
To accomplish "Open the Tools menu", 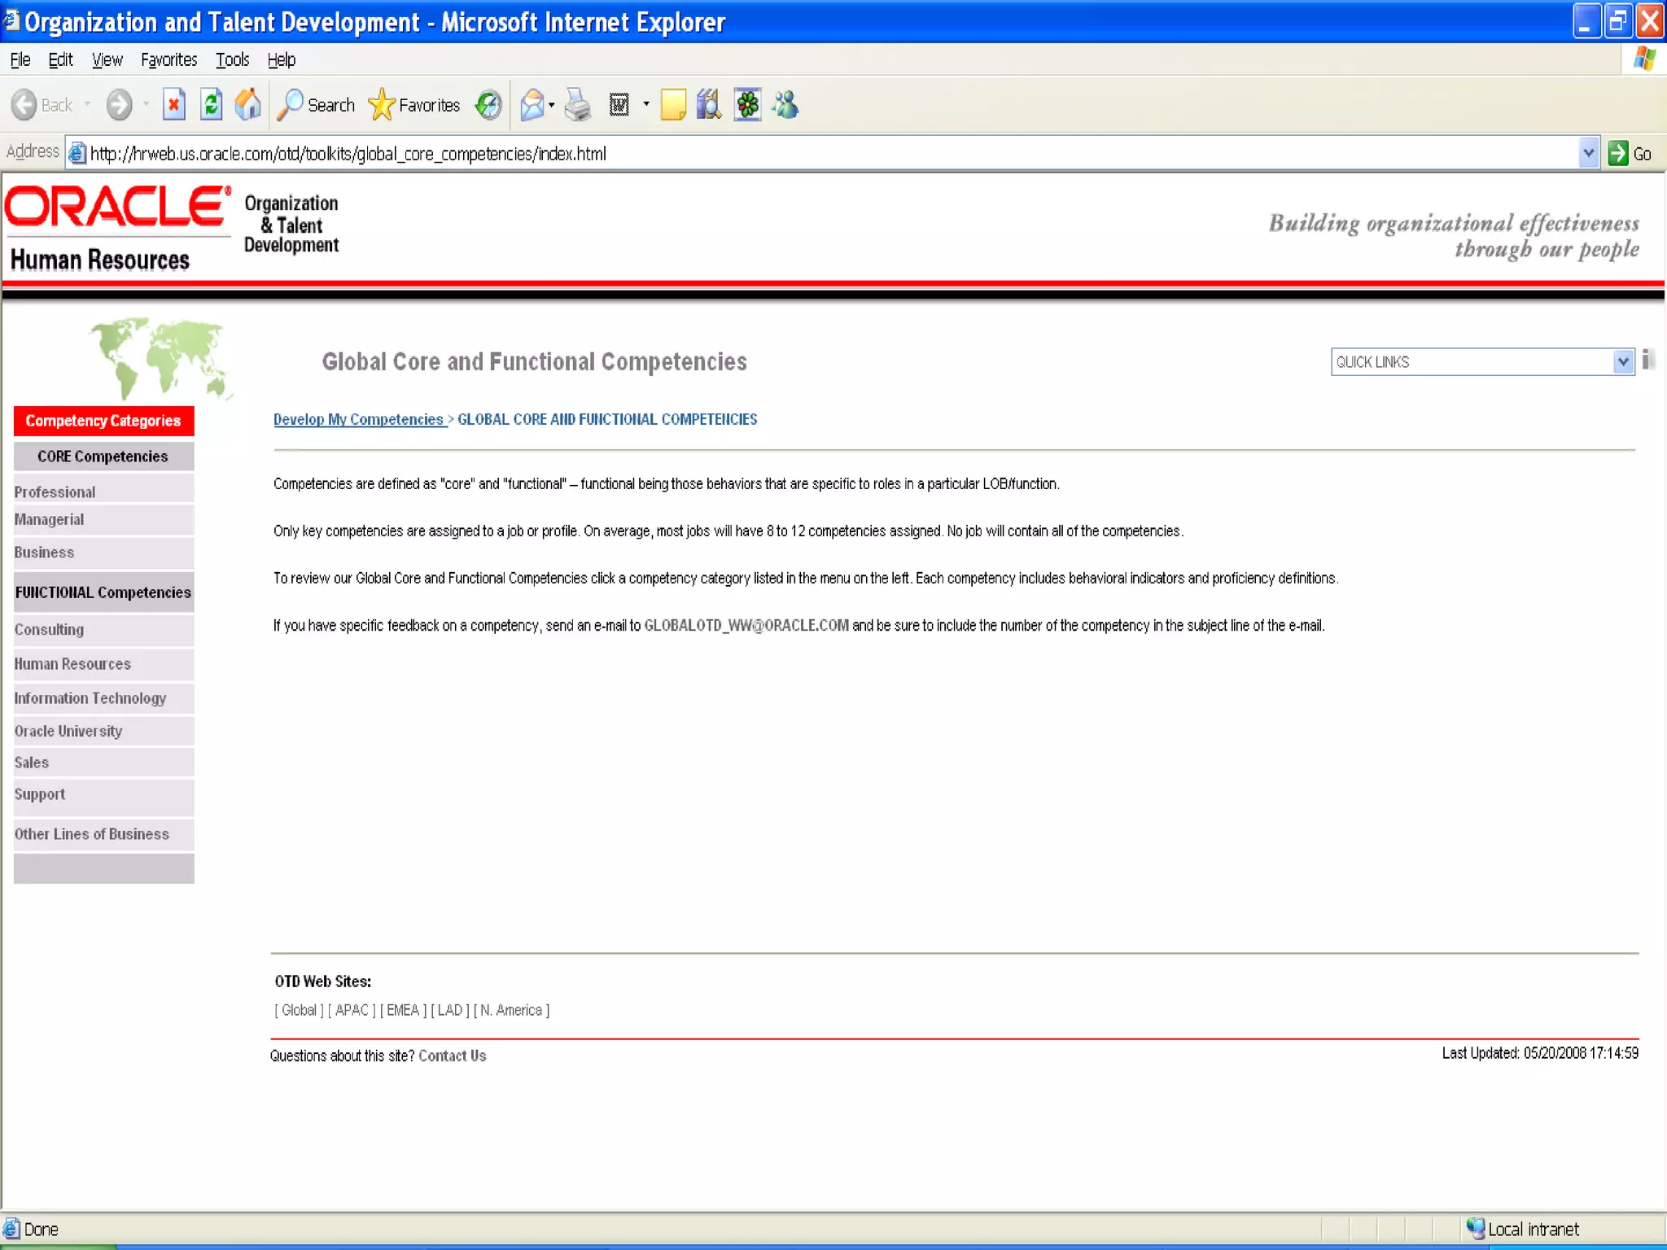I will 232,60.
